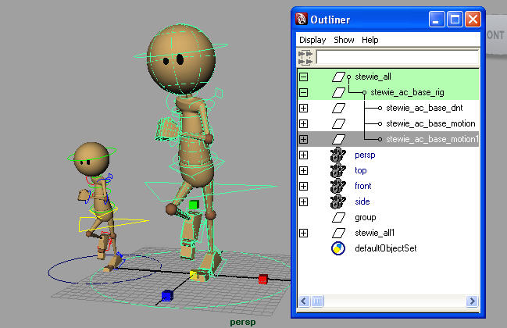This screenshot has height=328, width=507.
Task: Expand the stewie_all1 node
Action: pos(303,233)
